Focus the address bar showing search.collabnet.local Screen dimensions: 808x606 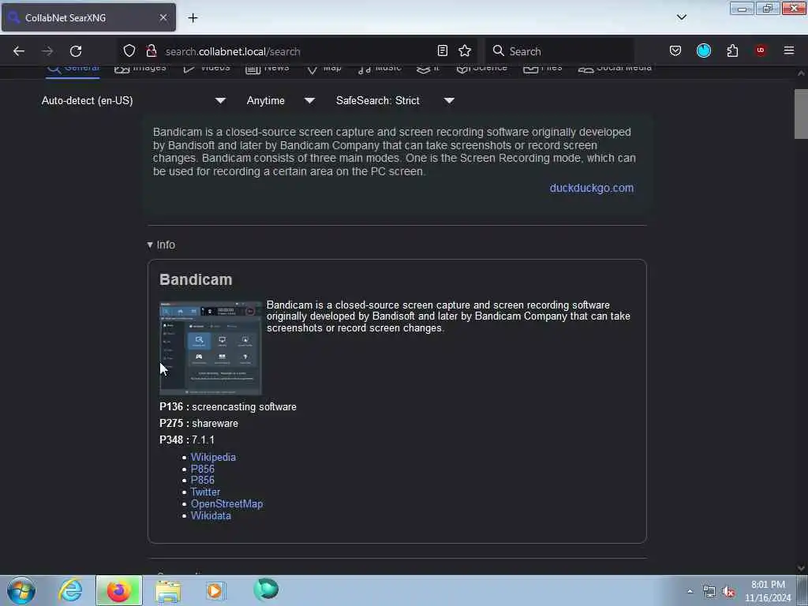click(x=297, y=51)
